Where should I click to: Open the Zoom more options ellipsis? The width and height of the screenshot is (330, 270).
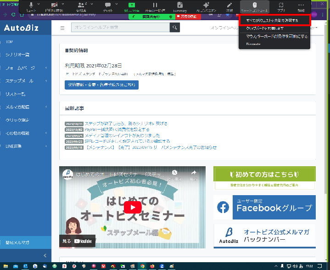[301, 5]
